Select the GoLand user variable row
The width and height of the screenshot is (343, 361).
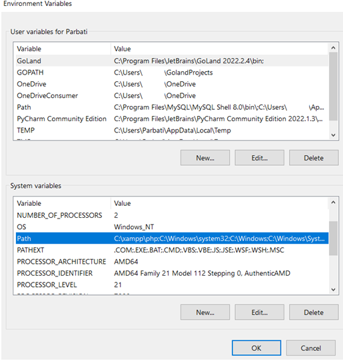point(172,61)
